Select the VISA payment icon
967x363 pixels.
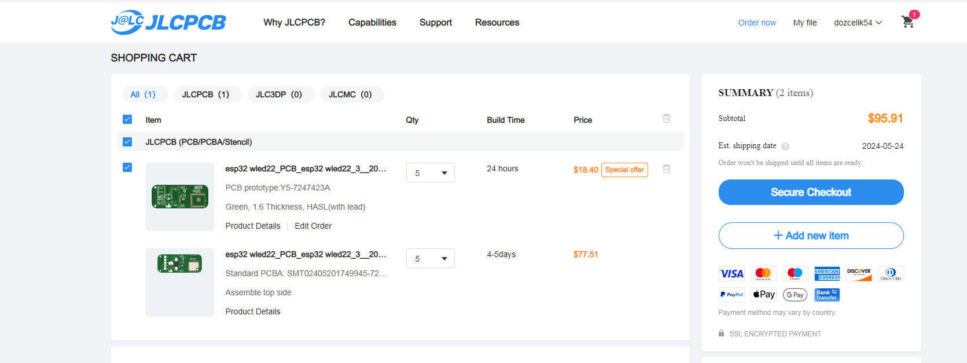pos(731,274)
